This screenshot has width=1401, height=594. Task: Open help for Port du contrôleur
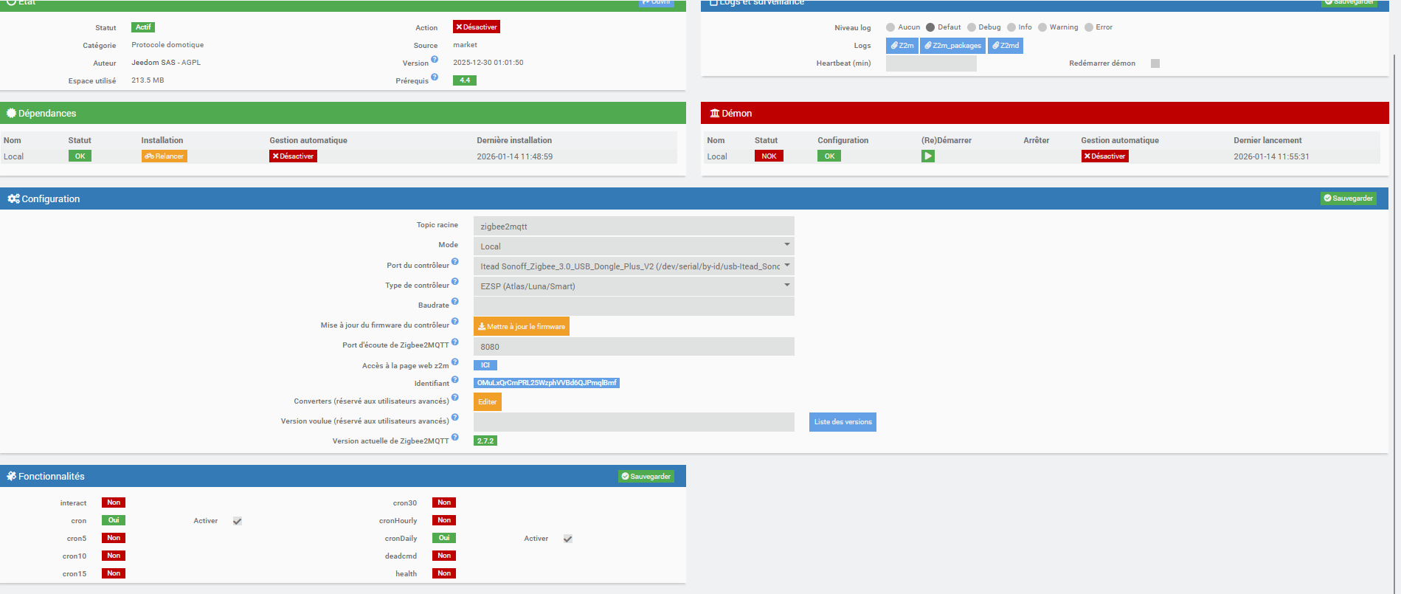point(455,261)
